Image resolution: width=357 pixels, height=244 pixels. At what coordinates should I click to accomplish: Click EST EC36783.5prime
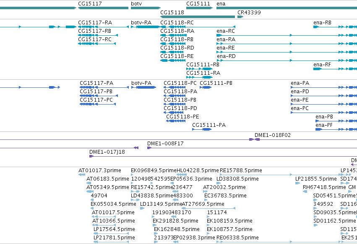tap(225, 196)
